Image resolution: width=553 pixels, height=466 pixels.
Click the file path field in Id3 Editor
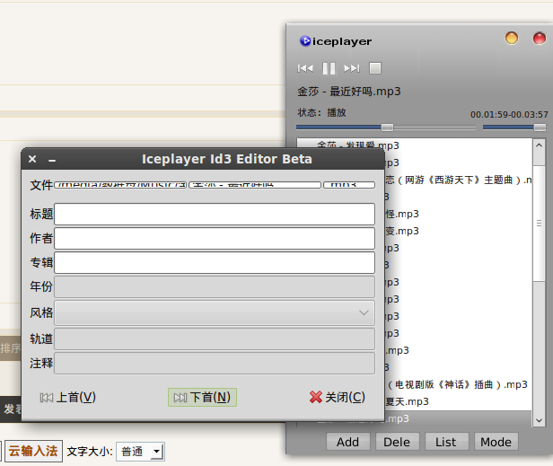click(120, 185)
